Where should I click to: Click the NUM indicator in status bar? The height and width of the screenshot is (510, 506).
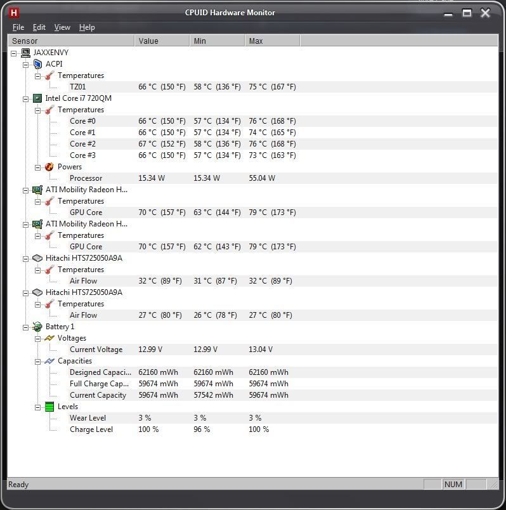(x=453, y=485)
